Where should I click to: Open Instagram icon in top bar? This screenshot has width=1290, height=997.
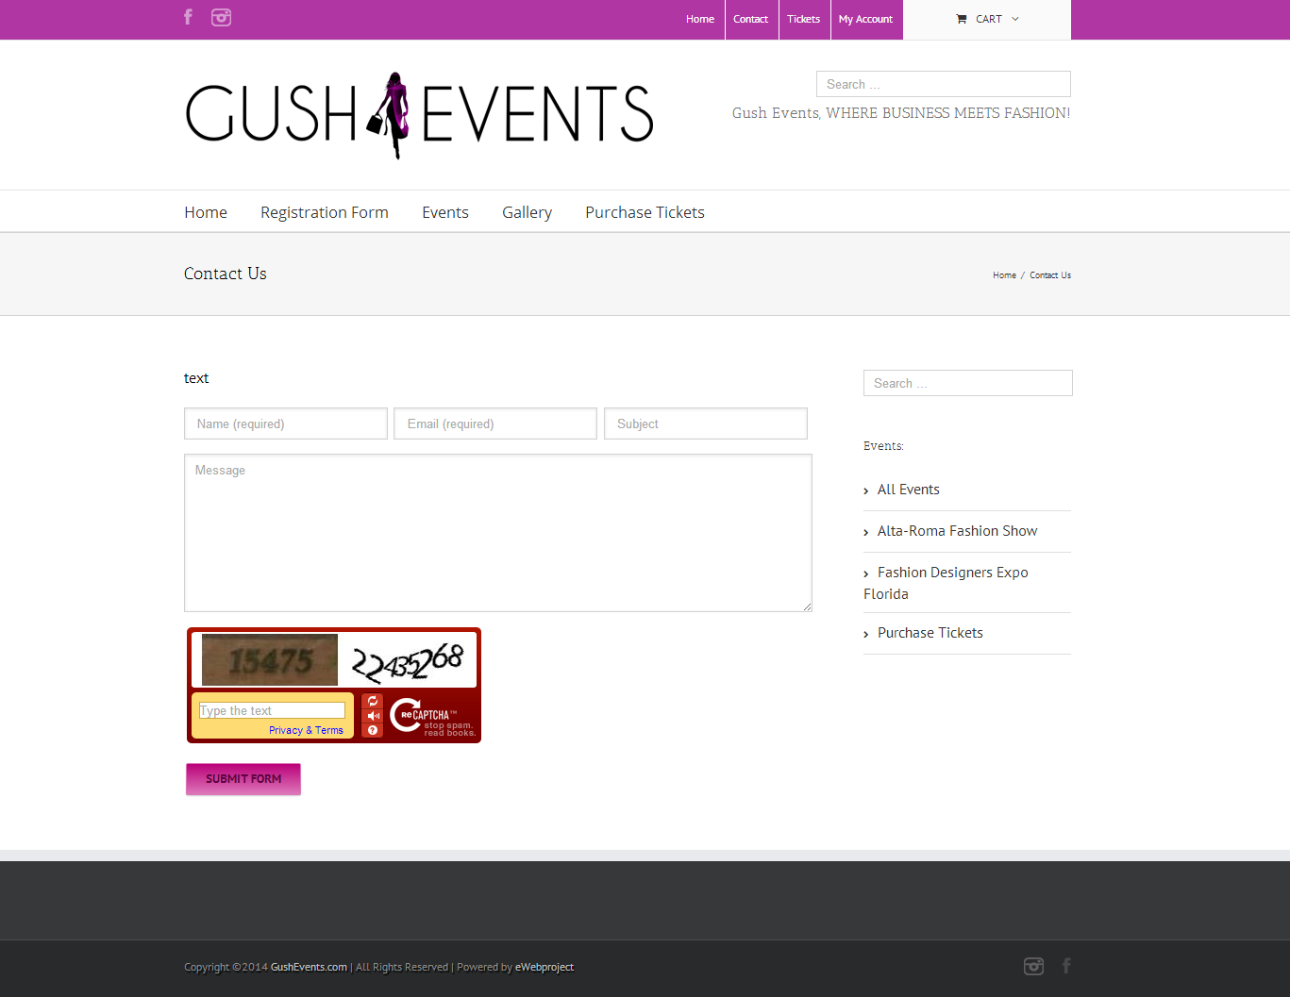(x=221, y=17)
